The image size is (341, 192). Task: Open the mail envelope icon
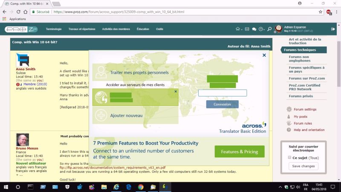pos(247,29)
